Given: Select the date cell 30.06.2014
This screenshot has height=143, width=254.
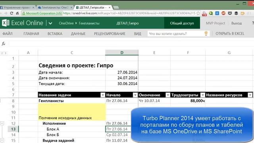Looking at the screenshot, I should click(x=122, y=84).
